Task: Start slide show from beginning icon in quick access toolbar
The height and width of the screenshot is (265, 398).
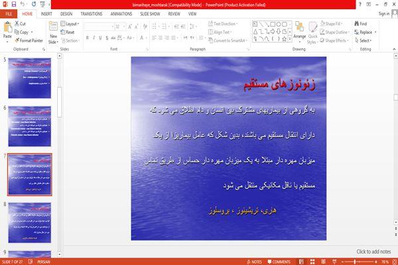Action: click(42, 4)
